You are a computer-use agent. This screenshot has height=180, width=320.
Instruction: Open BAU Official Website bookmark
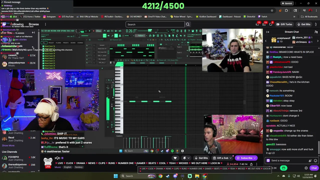coord(87,17)
